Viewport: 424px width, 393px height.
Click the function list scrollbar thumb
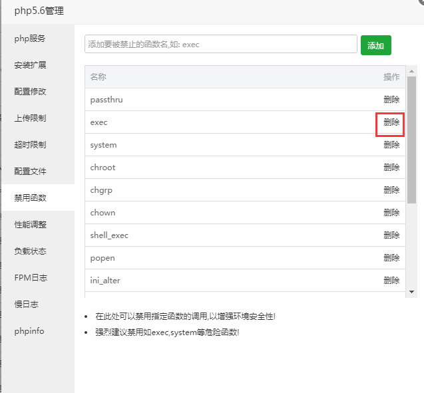[x=411, y=140]
